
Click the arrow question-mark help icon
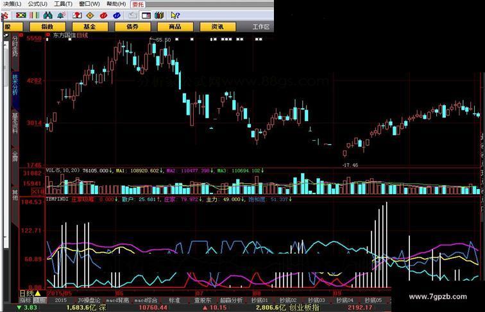(x=175, y=15)
